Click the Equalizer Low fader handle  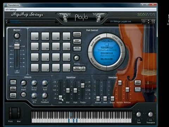[x=61, y=98]
